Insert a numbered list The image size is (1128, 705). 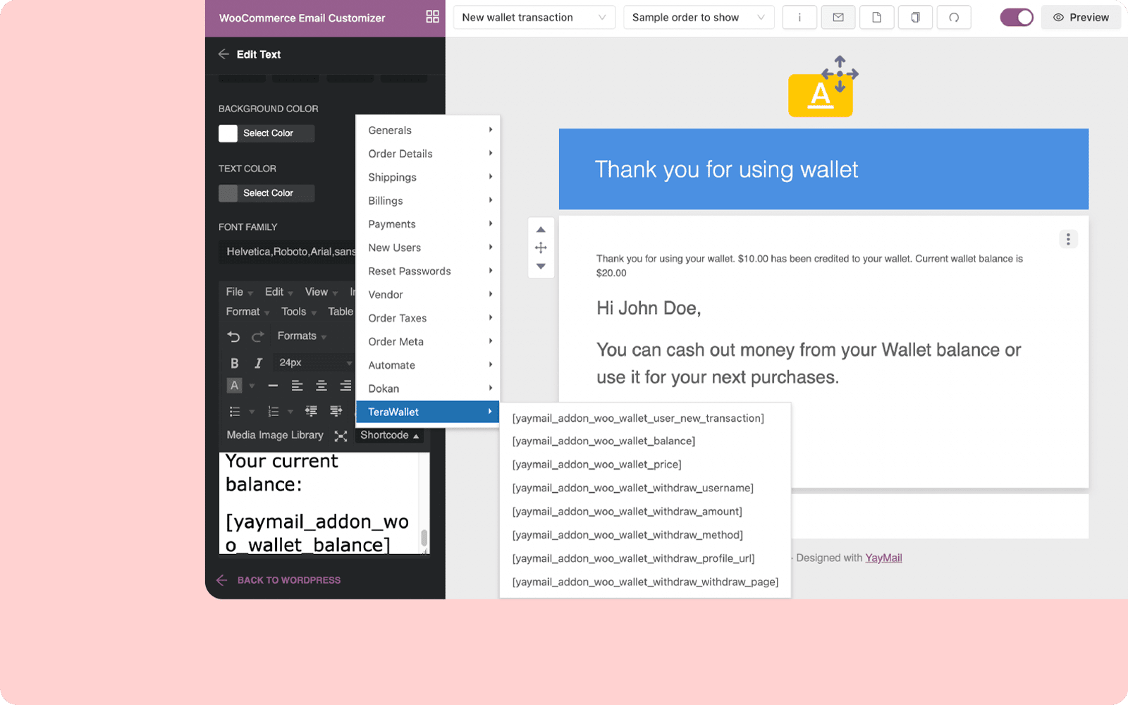(274, 412)
